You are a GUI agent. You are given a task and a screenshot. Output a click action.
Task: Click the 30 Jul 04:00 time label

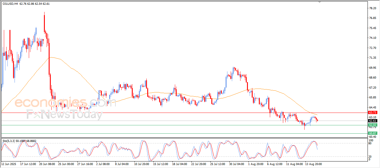(x=237, y=164)
